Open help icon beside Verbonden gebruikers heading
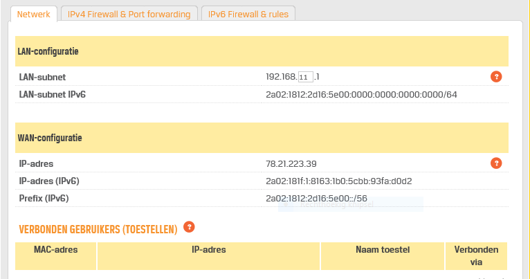 pos(189,227)
